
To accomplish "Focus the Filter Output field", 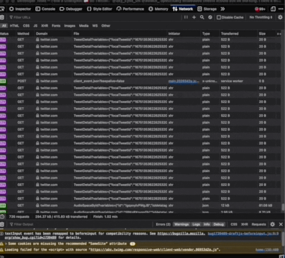I will 80,224.
